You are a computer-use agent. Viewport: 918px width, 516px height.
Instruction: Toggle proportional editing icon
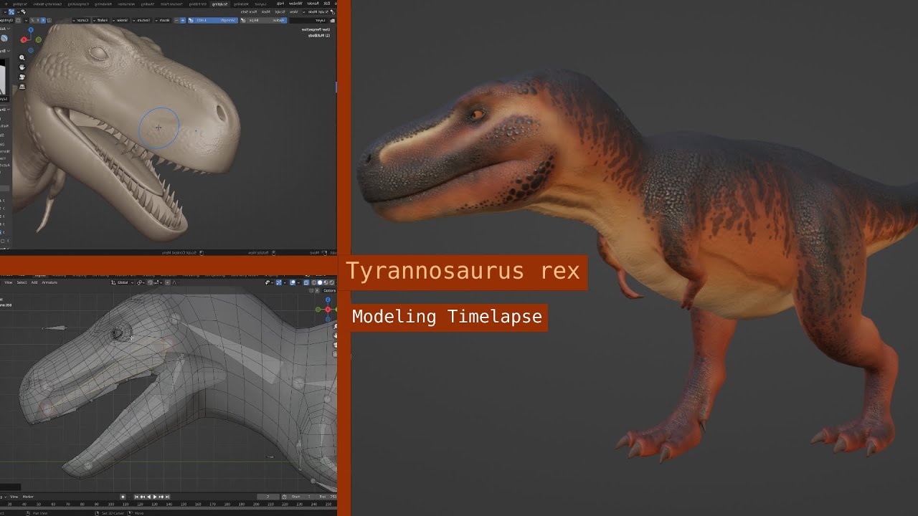[167, 282]
